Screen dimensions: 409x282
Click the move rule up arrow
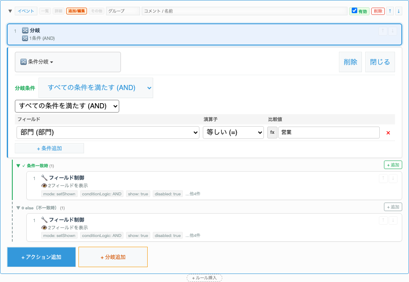coord(390,11)
